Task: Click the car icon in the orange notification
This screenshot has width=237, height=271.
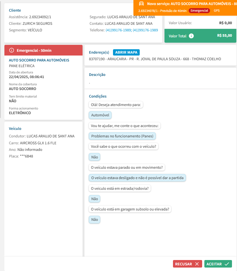Action: (x=141, y=4)
